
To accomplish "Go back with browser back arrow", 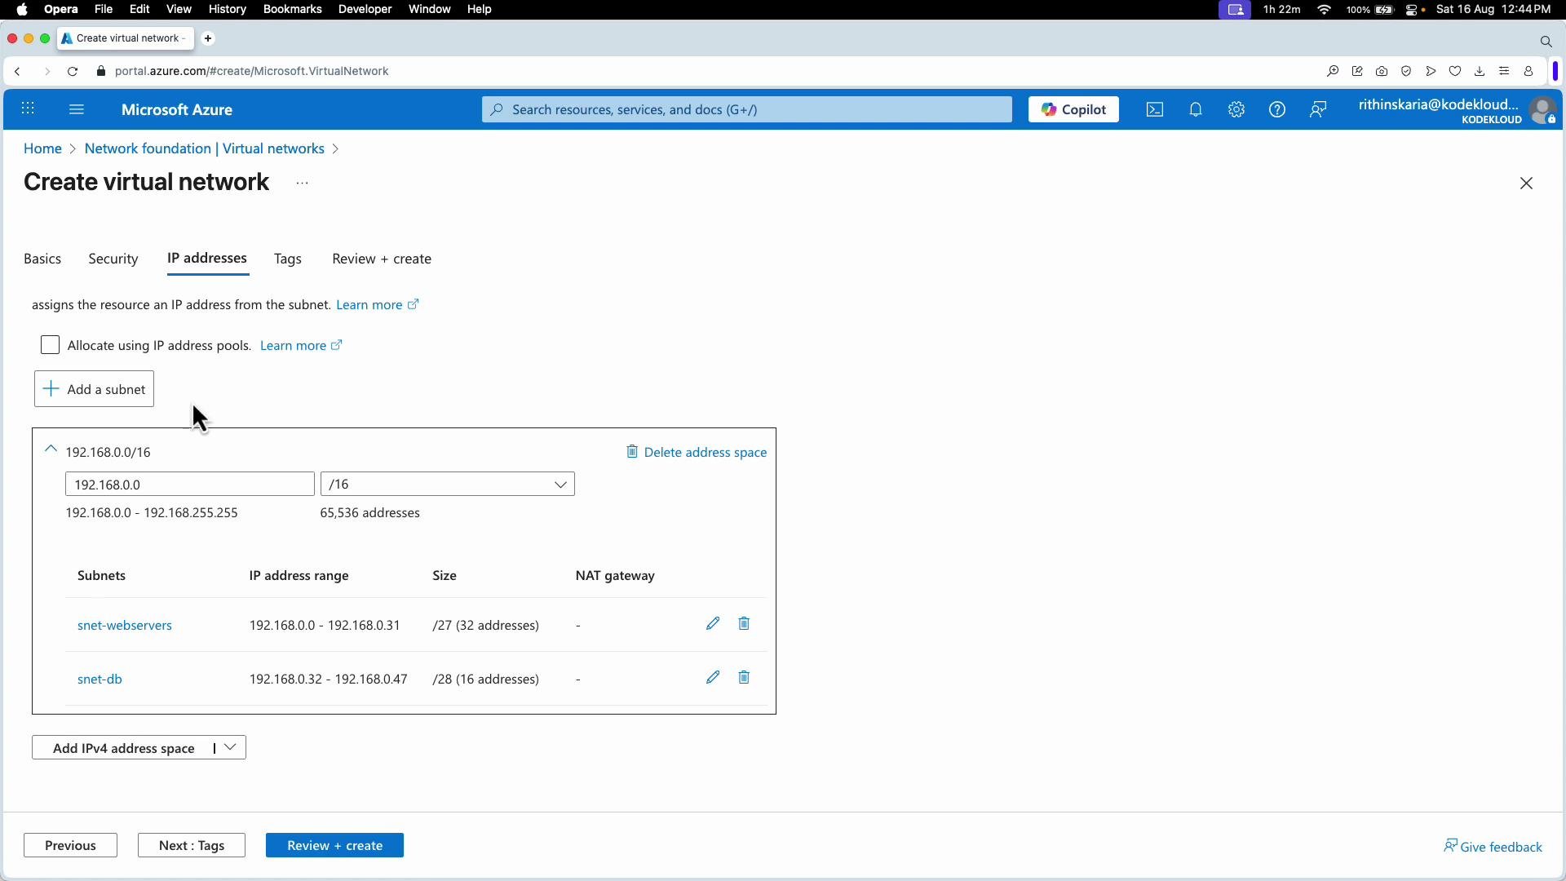I will coord(17,72).
